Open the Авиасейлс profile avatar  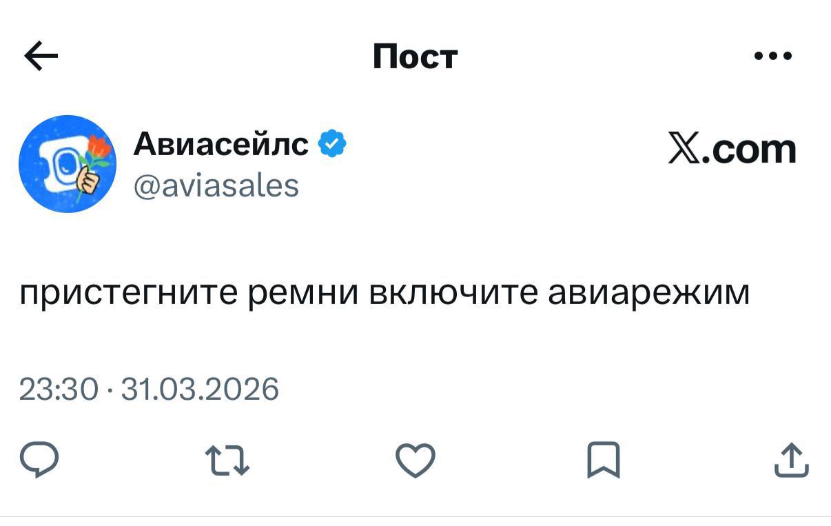[x=67, y=164]
